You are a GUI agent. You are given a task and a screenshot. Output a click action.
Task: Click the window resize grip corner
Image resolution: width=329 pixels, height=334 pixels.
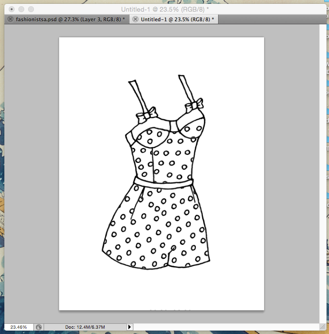(323, 327)
